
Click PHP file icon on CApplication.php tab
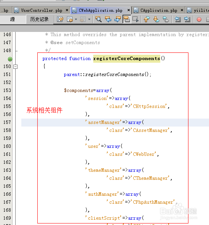(x=136, y=10)
